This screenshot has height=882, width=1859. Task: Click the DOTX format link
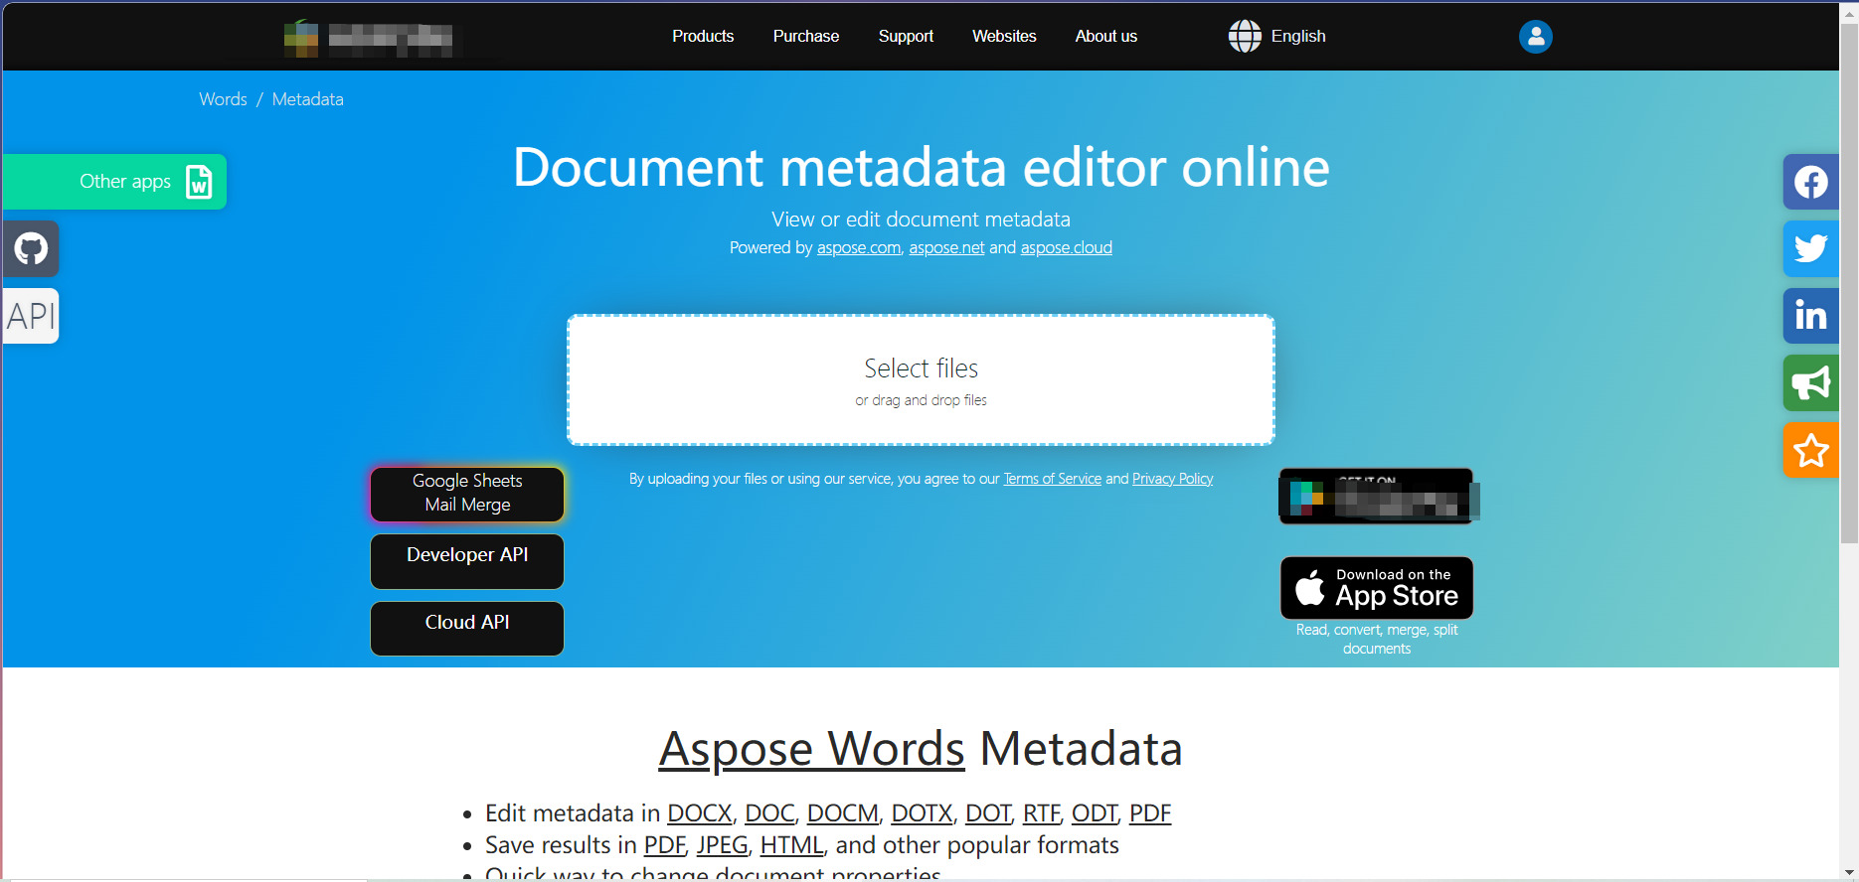(x=922, y=813)
